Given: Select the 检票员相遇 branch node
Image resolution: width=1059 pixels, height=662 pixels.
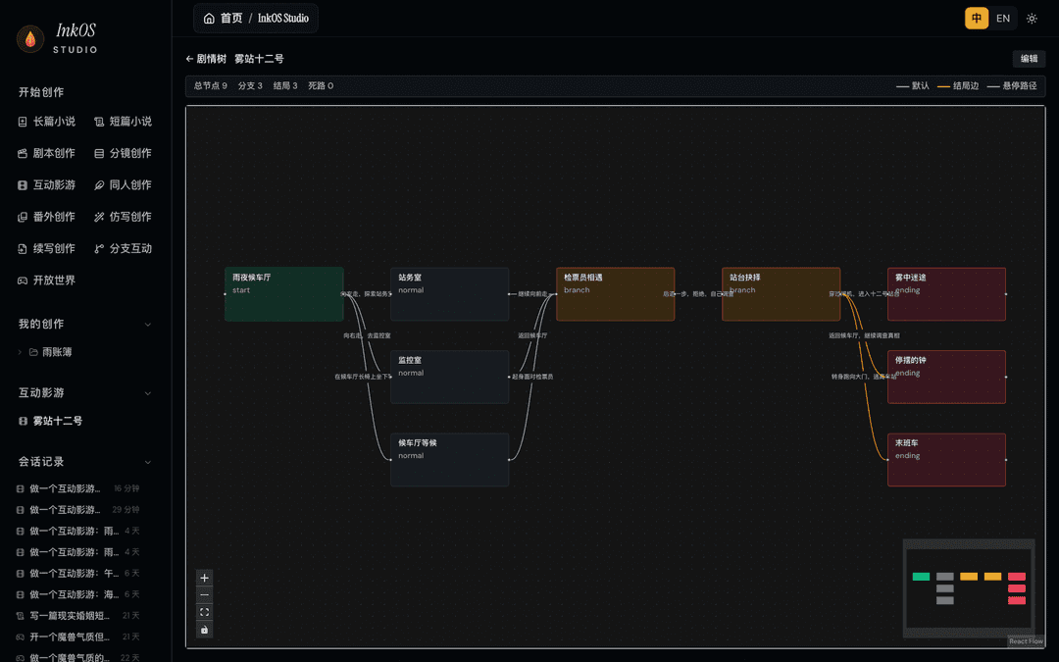Looking at the screenshot, I should coord(615,294).
